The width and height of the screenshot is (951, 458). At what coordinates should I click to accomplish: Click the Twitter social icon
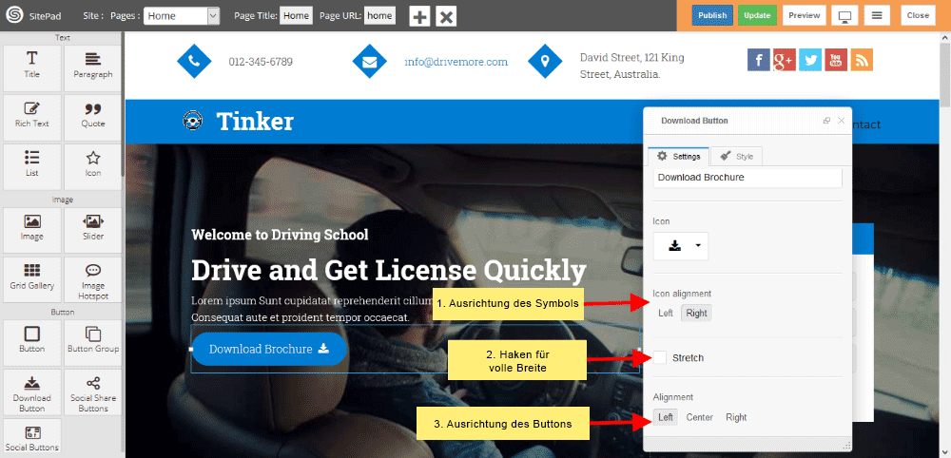[x=810, y=60]
